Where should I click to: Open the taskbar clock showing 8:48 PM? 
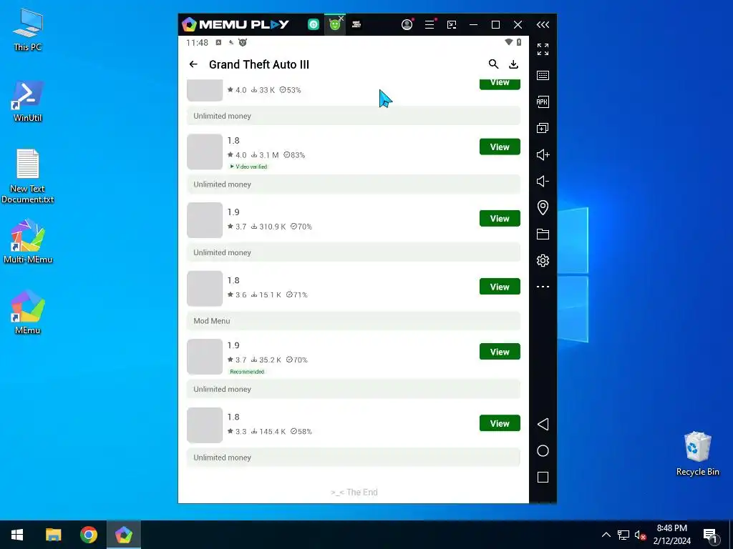point(671,535)
